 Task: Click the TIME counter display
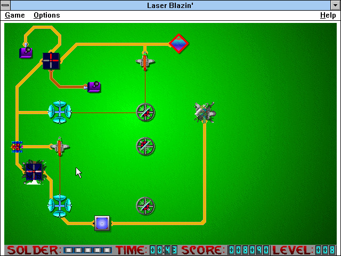(164, 250)
